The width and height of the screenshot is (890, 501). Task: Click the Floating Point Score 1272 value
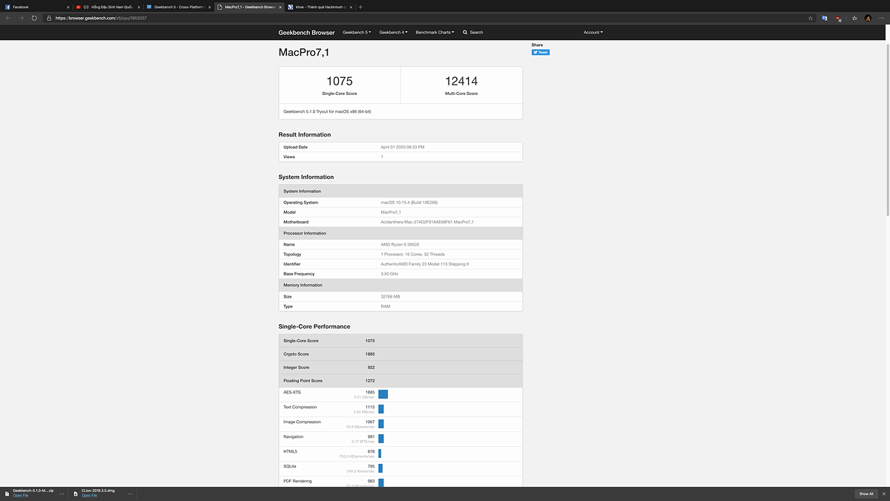tap(369, 381)
